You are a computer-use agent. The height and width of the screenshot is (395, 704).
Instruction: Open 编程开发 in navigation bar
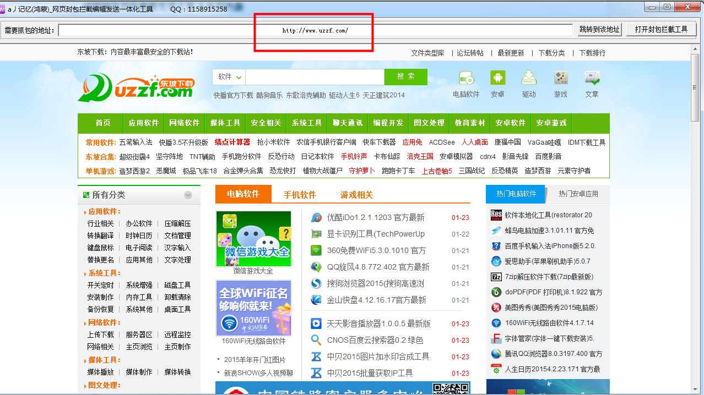tap(388, 123)
